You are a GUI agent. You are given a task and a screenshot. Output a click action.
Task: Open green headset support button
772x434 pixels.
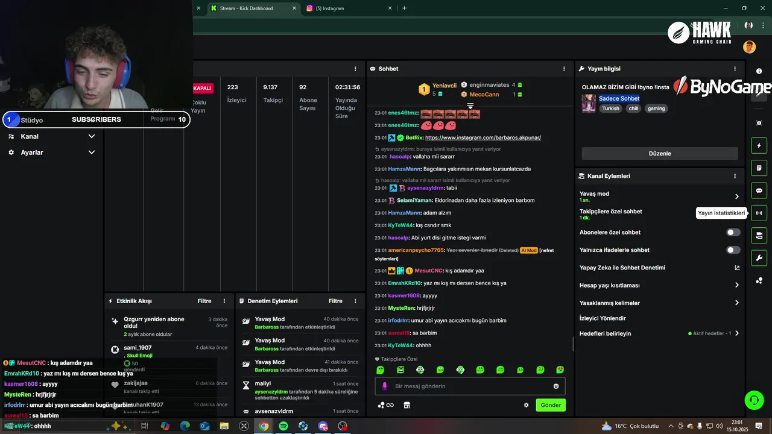click(x=753, y=400)
